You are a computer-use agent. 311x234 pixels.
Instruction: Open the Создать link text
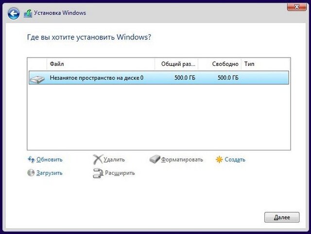click(x=235, y=159)
